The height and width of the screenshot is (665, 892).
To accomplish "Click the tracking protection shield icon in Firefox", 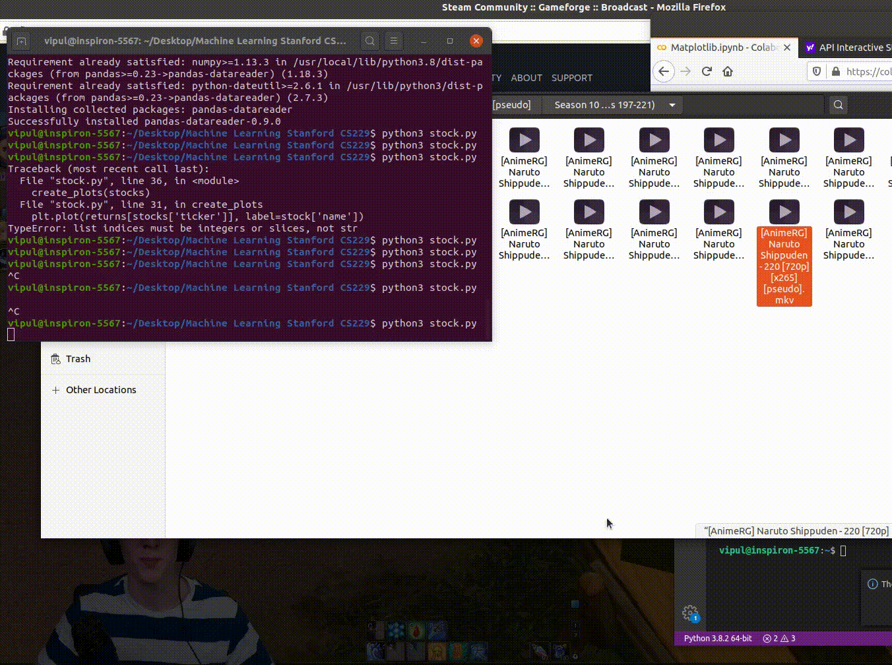I will click(x=817, y=71).
